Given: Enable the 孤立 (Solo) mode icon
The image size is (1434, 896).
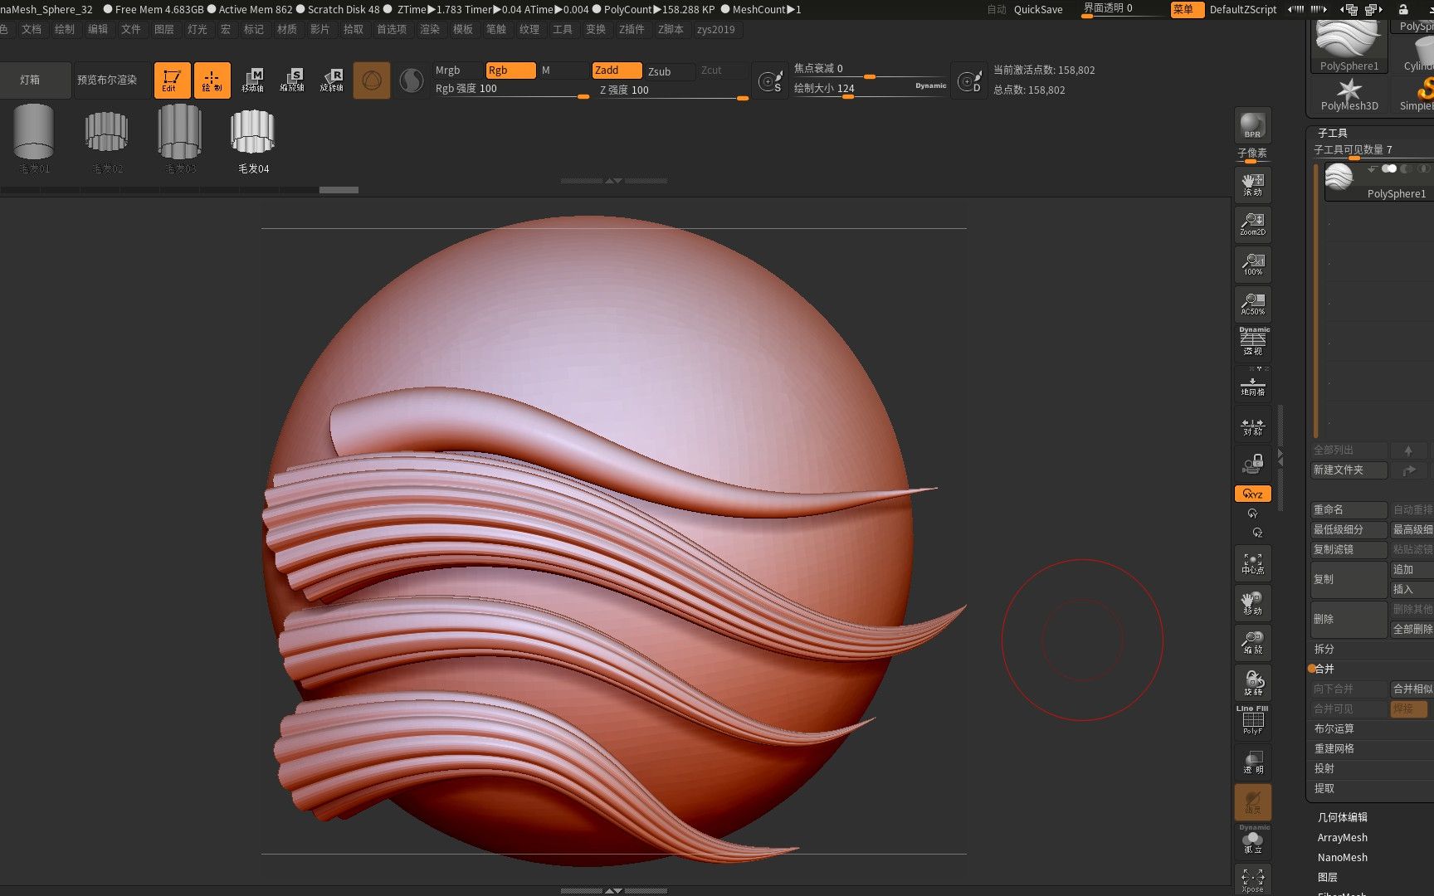Looking at the screenshot, I should (1252, 843).
